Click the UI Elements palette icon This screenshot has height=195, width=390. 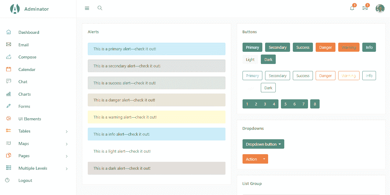[x=9, y=119]
